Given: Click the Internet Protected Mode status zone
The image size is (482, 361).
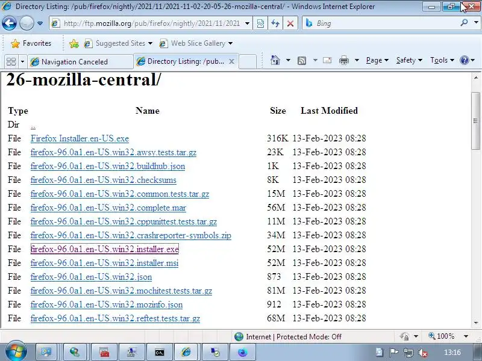Looking at the screenshot, I should 288,337.
